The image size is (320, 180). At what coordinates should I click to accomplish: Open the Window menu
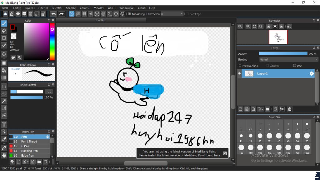pos(127,8)
